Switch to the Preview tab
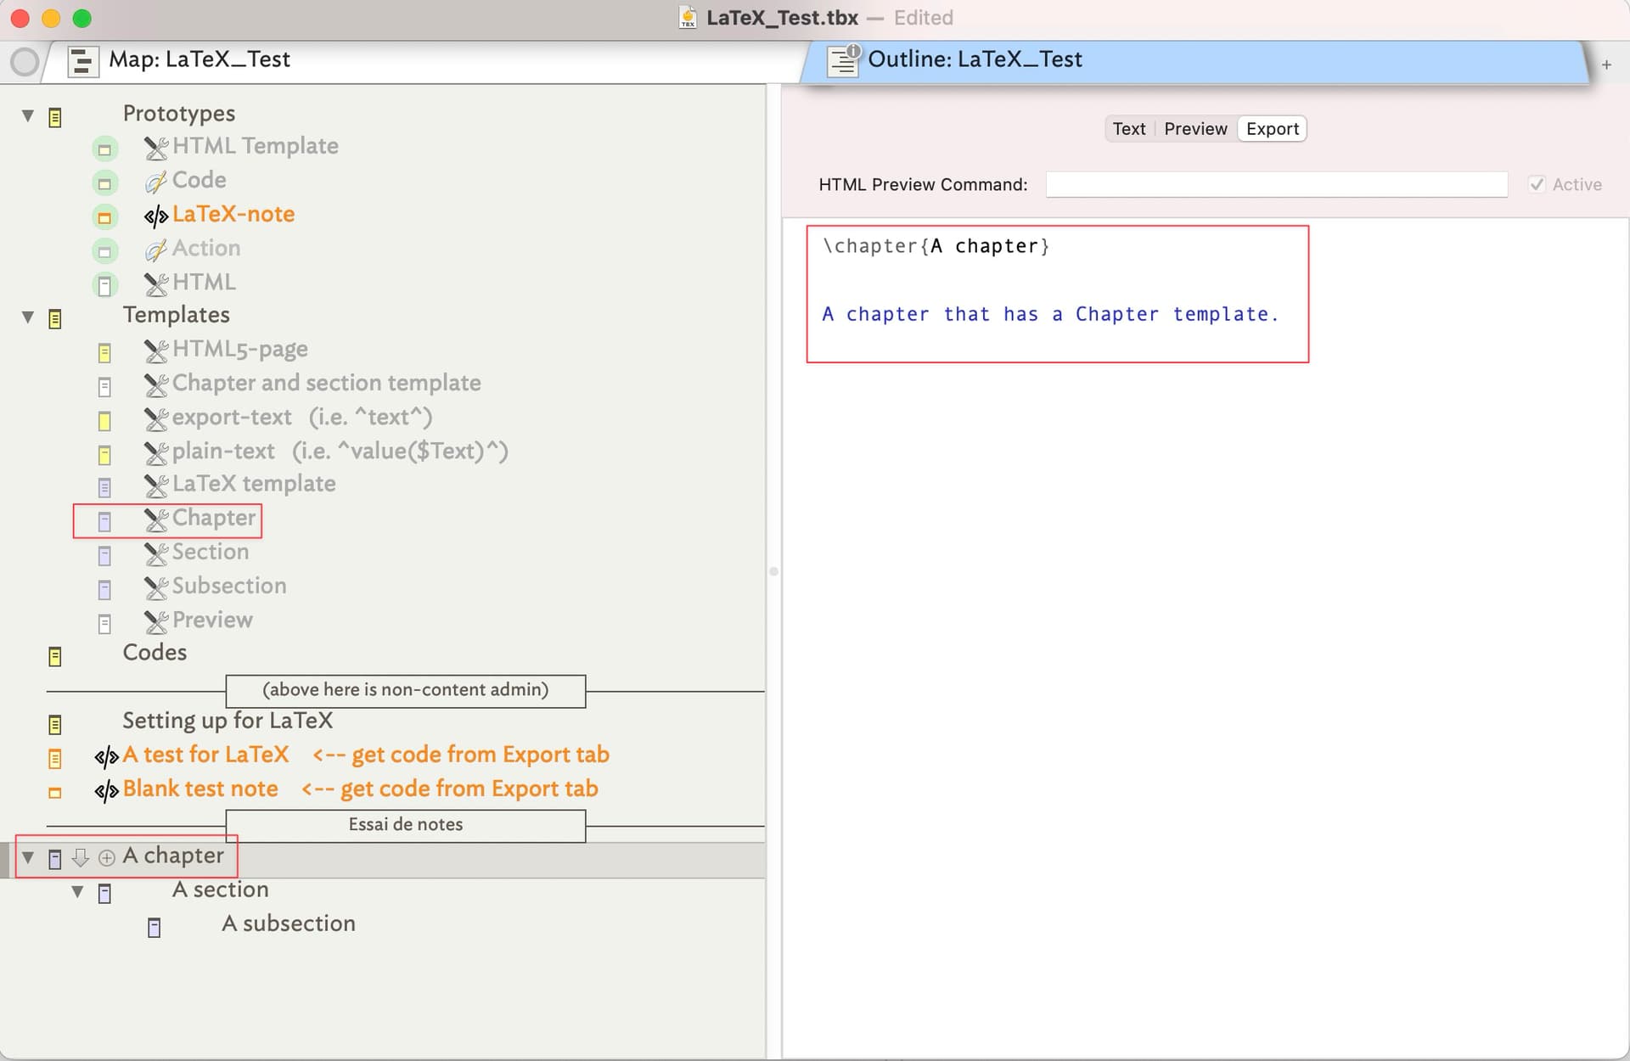This screenshot has width=1630, height=1061. click(x=1194, y=129)
